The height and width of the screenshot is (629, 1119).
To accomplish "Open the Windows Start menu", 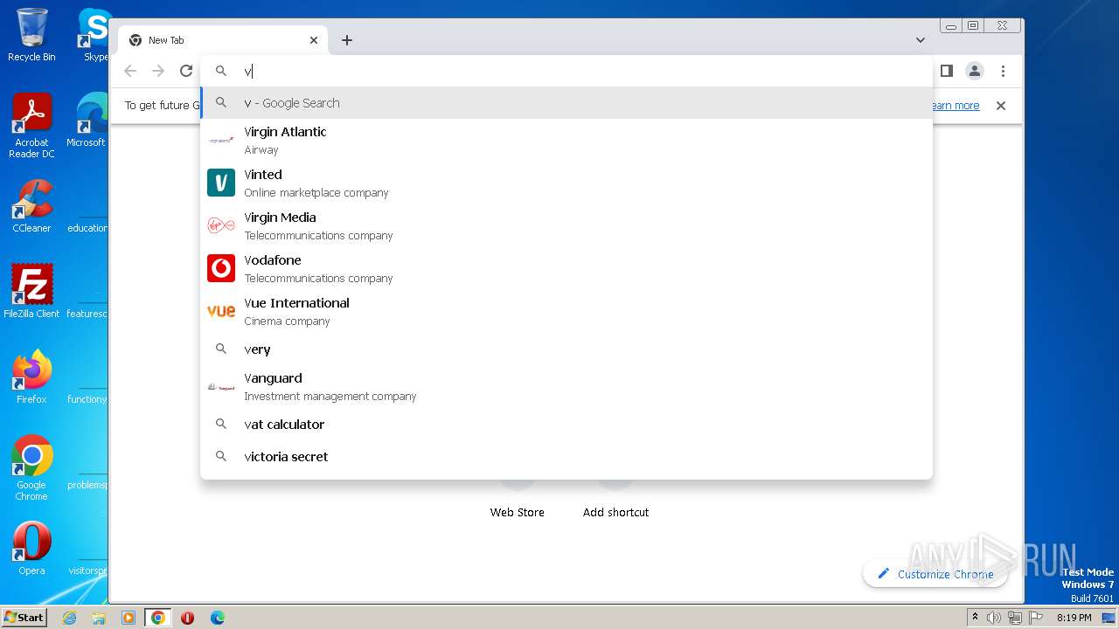I will click(x=24, y=617).
